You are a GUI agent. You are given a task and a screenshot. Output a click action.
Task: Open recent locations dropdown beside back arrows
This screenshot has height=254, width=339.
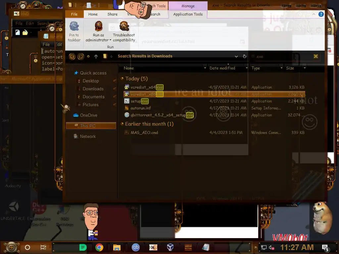88,56
